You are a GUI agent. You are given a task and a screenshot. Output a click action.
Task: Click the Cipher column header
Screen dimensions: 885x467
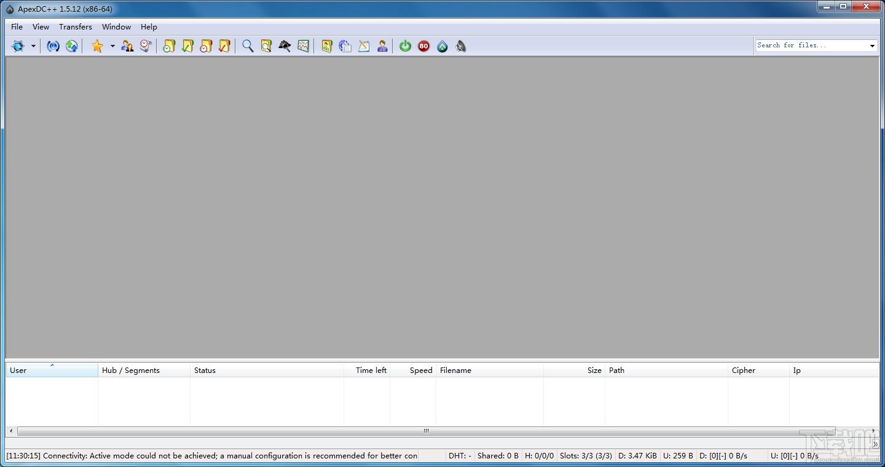(758, 370)
